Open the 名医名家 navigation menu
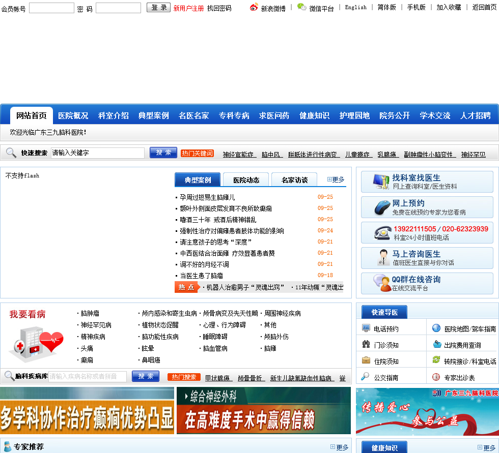 (x=194, y=115)
